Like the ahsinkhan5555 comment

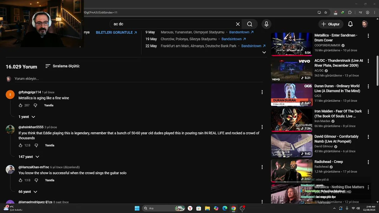click(x=20, y=145)
